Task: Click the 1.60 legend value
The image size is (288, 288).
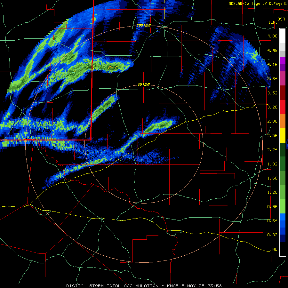Action: (x=272, y=178)
